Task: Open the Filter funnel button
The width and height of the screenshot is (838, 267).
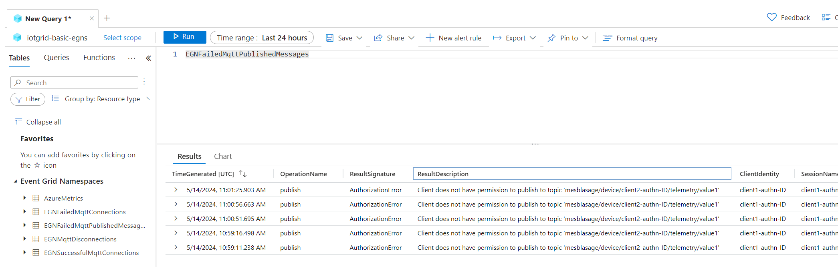Action: pos(28,99)
